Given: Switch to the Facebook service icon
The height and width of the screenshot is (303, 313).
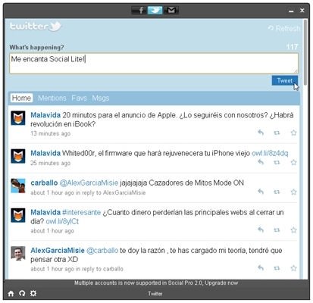Looking at the screenshot, I should (x=139, y=11).
